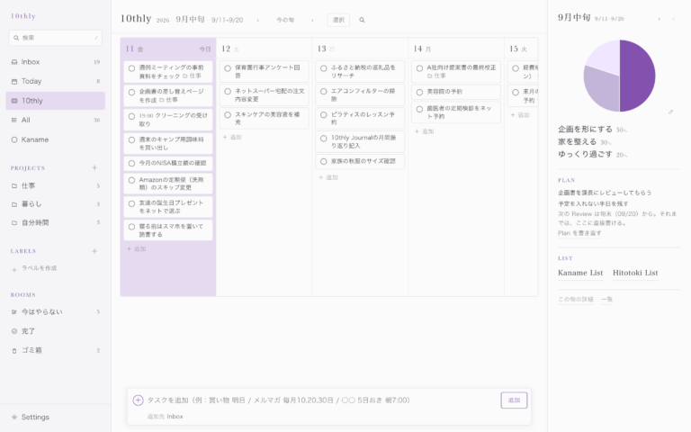The width and height of the screenshot is (691, 432).
Task: Open the 暮らし project
Action: pos(56,204)
